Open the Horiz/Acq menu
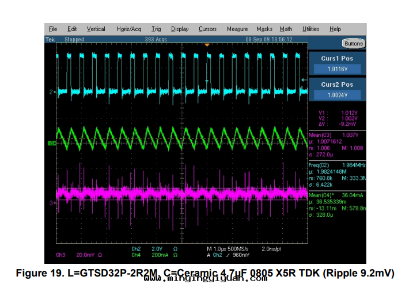413x288 pixels. pyautogui.click(x=128, y=29)
